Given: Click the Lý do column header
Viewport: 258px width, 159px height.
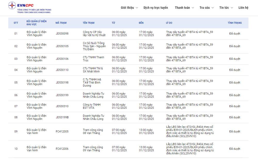Looking at the screenshot, I should click(x=169, y=23).
